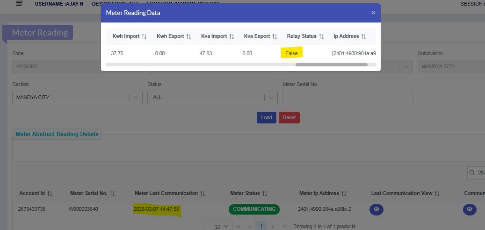Screen dimensions: 485x230
Task: Click the horizontal scrollbar in the dialog
Action: coord(331,65)
